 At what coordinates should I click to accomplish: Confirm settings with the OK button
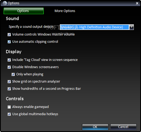tap(95, 127)
